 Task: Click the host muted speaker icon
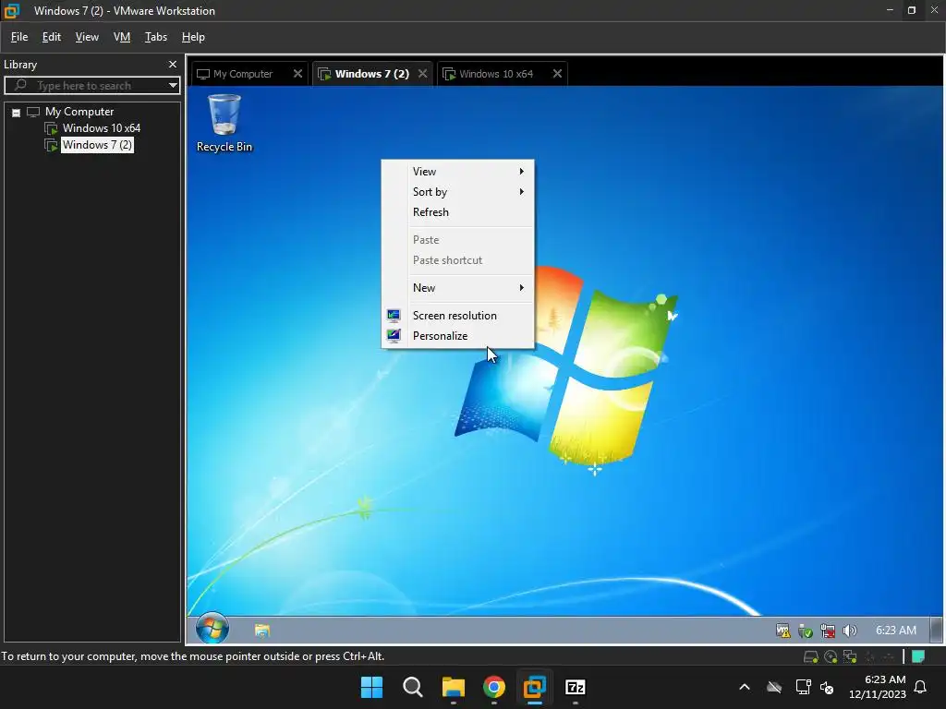coord(827,687)
